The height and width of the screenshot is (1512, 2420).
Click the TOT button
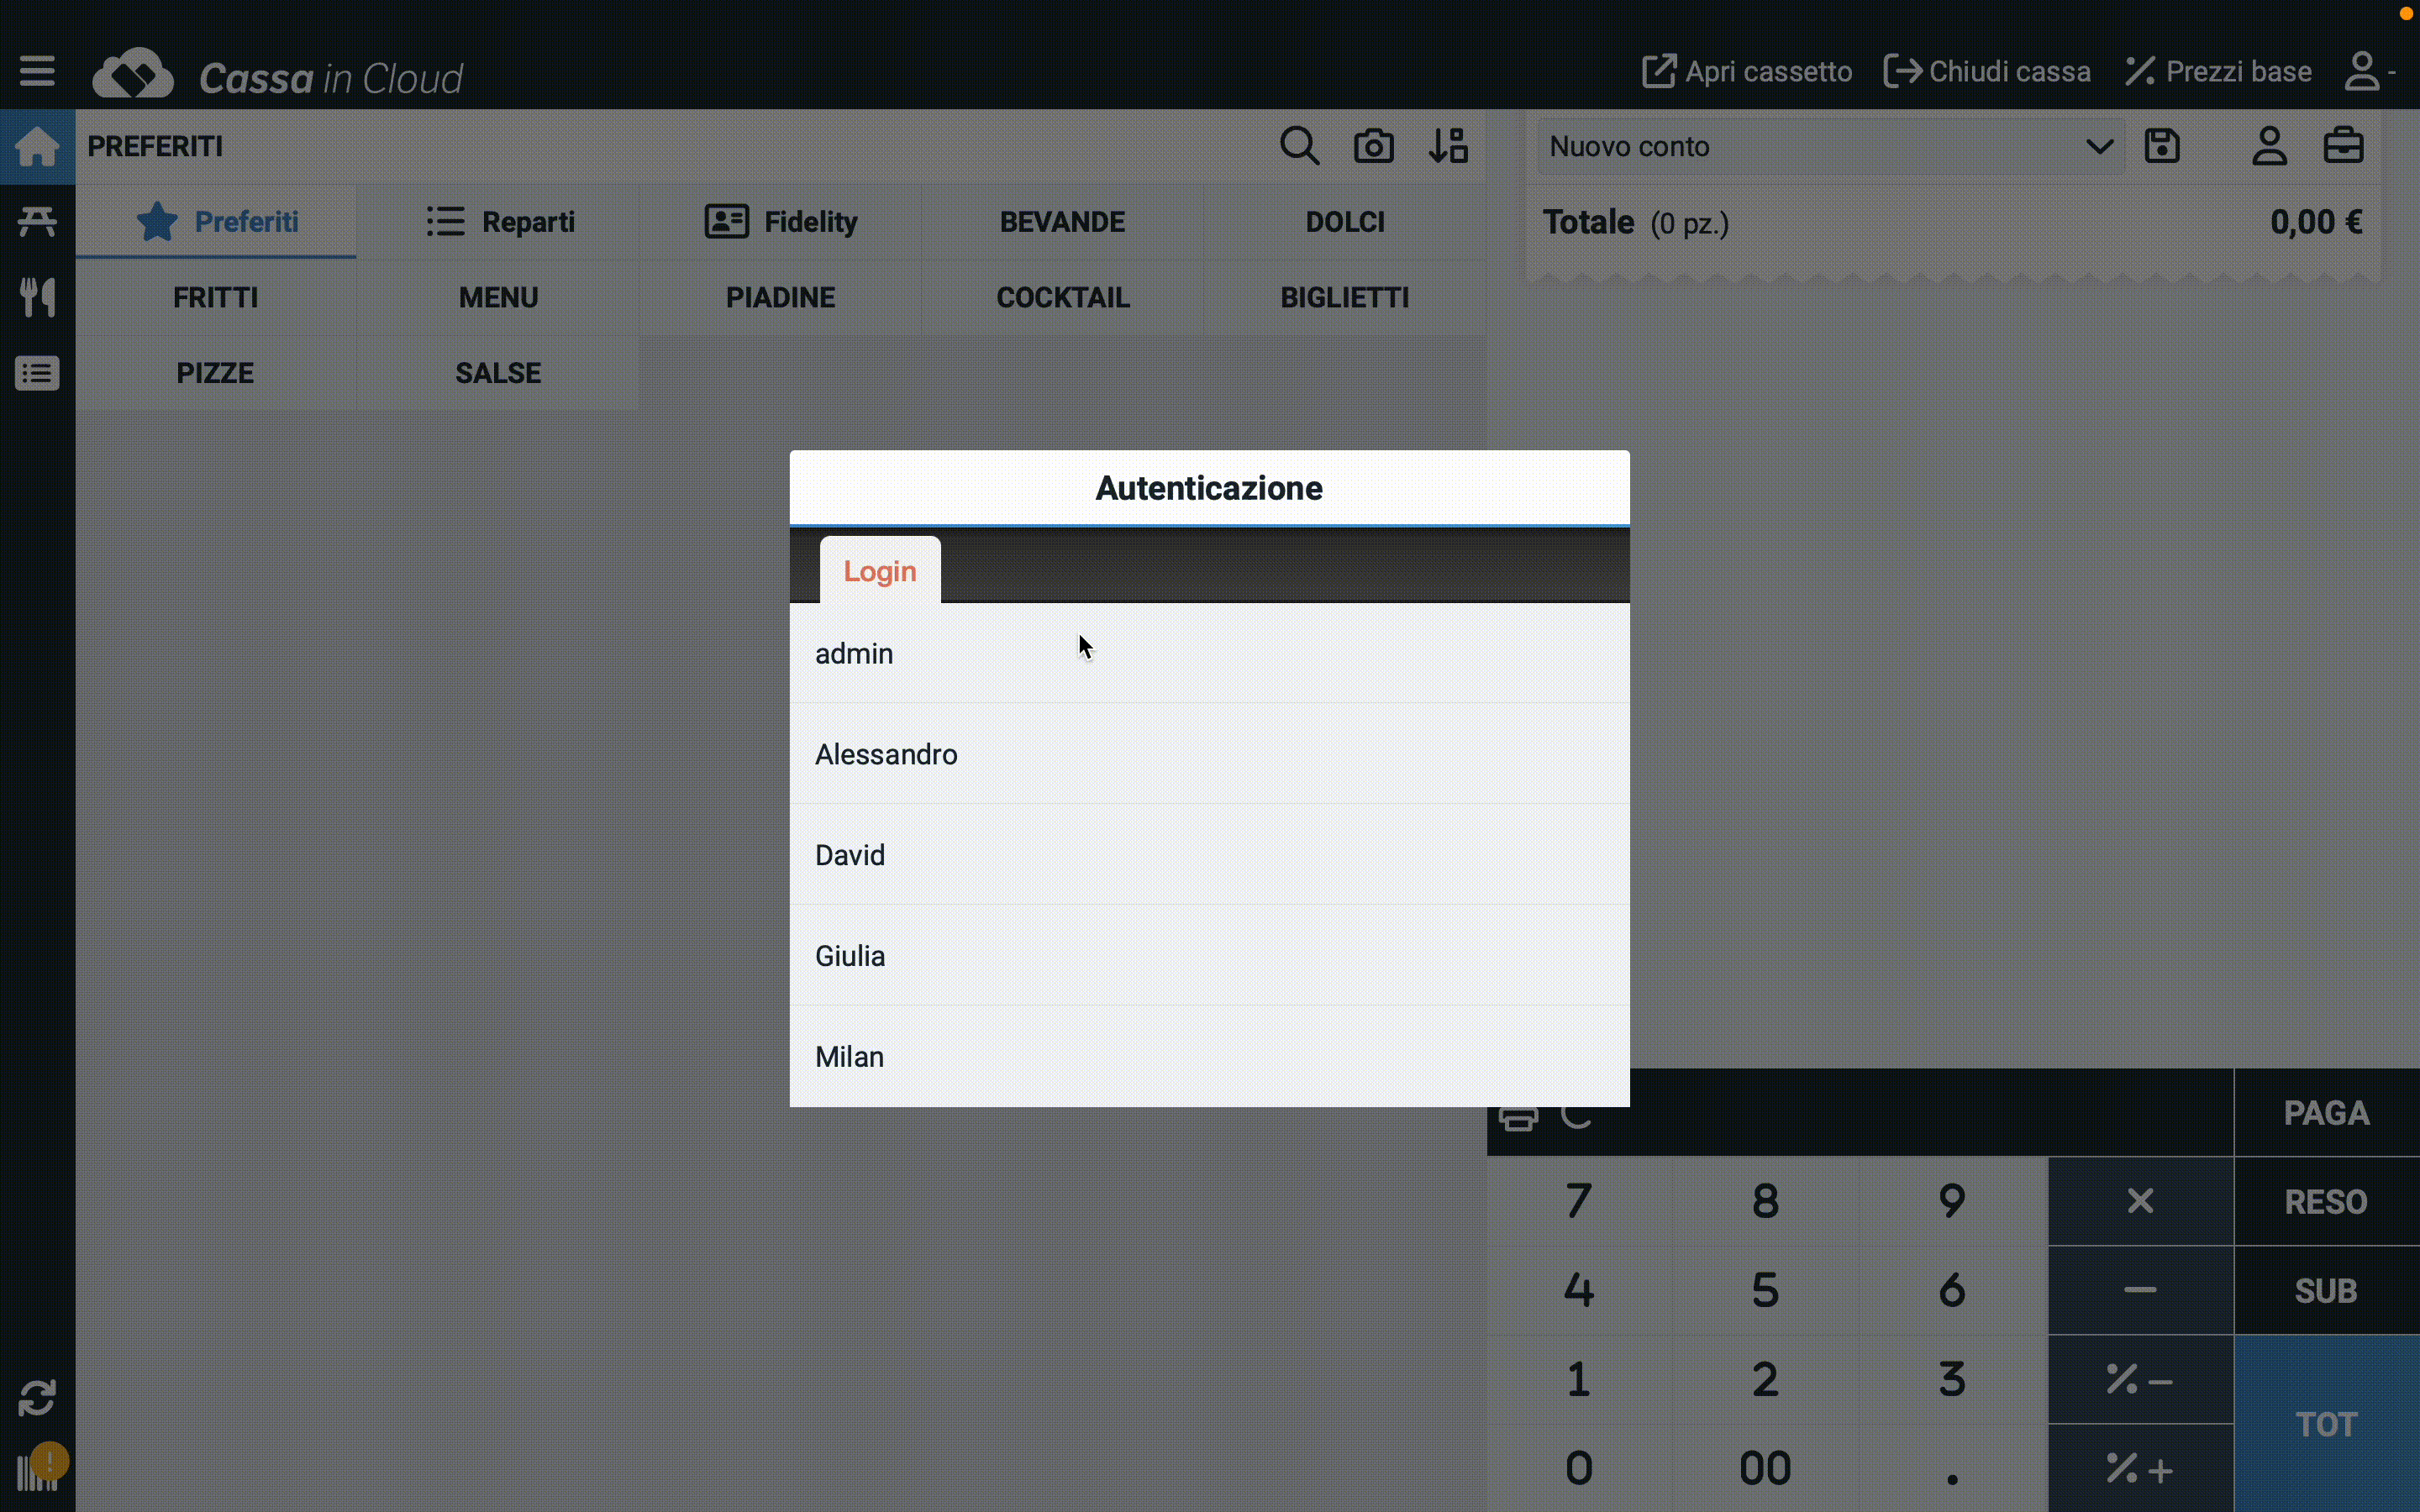tap(2327, 1424)
